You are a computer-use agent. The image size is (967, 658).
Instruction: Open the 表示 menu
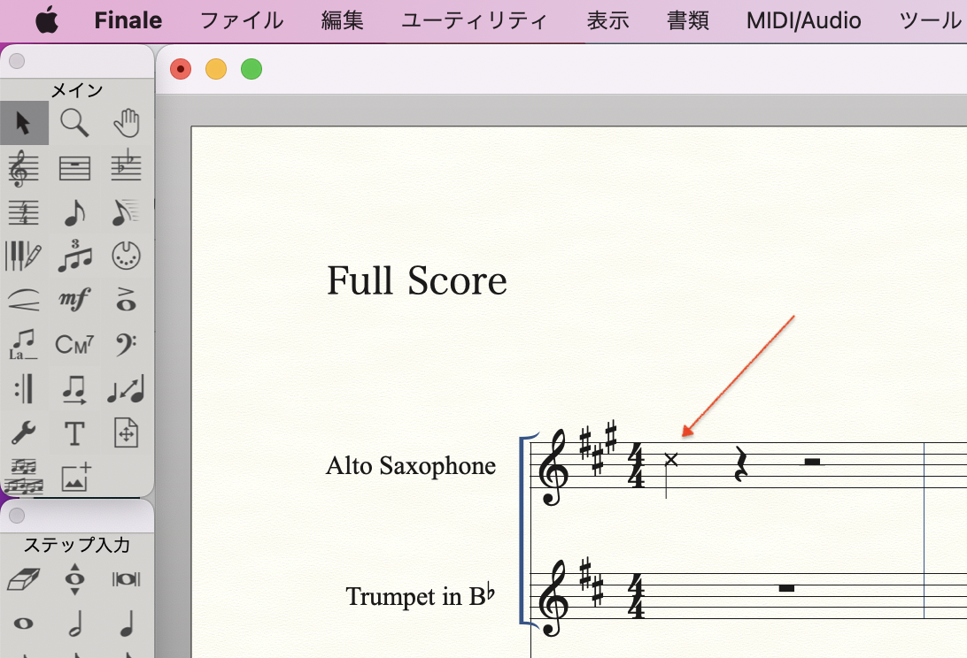[x=607, y=21]
